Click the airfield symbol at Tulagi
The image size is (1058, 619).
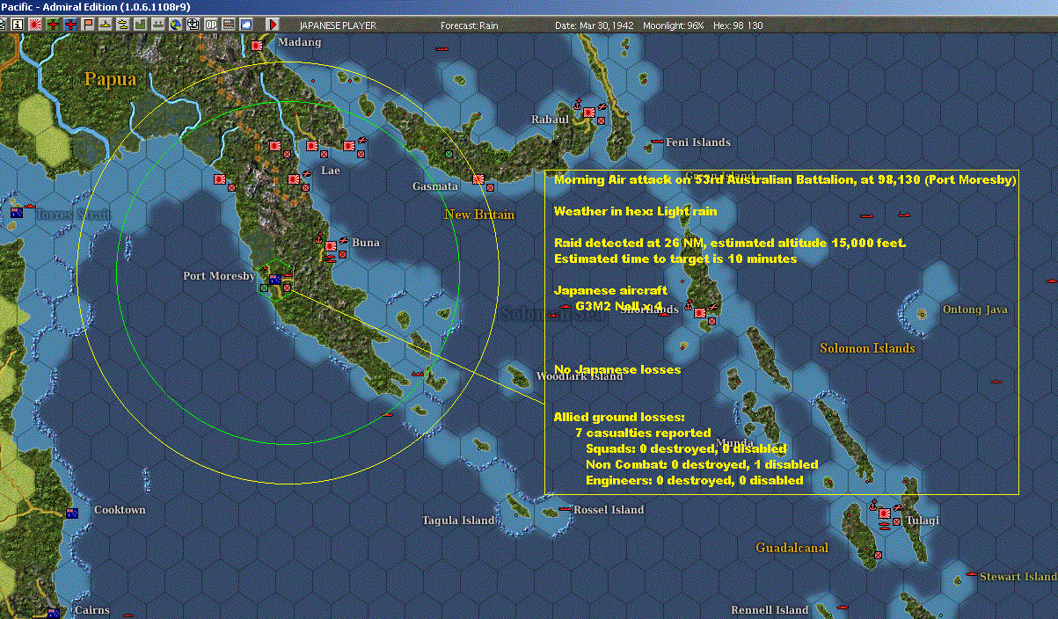point(897,507)
